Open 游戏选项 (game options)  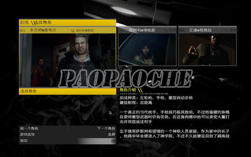click(x=27, y=134)
